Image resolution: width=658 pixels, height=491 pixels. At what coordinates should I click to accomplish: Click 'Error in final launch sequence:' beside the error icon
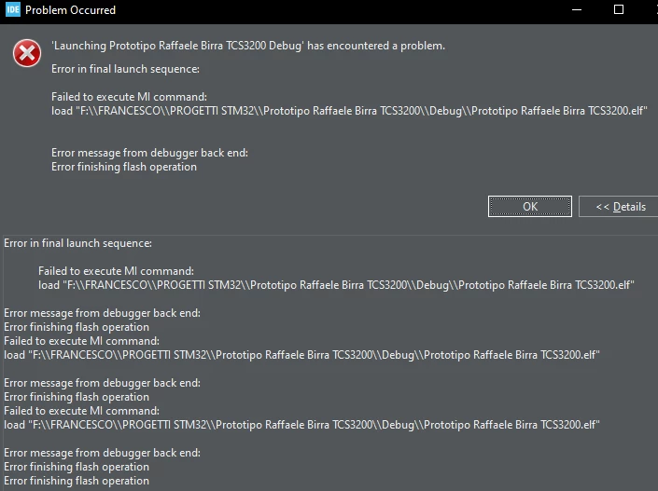coord(125,69)
